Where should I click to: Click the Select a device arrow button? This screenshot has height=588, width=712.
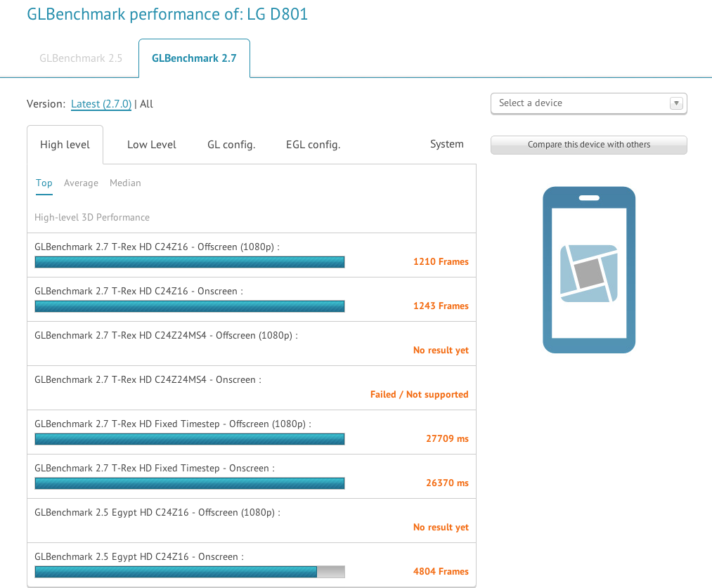(676, 103)
